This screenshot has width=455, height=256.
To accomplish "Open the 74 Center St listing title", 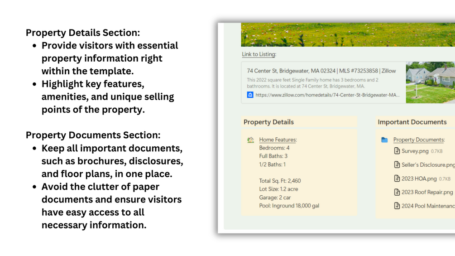I will pos(321,71).
